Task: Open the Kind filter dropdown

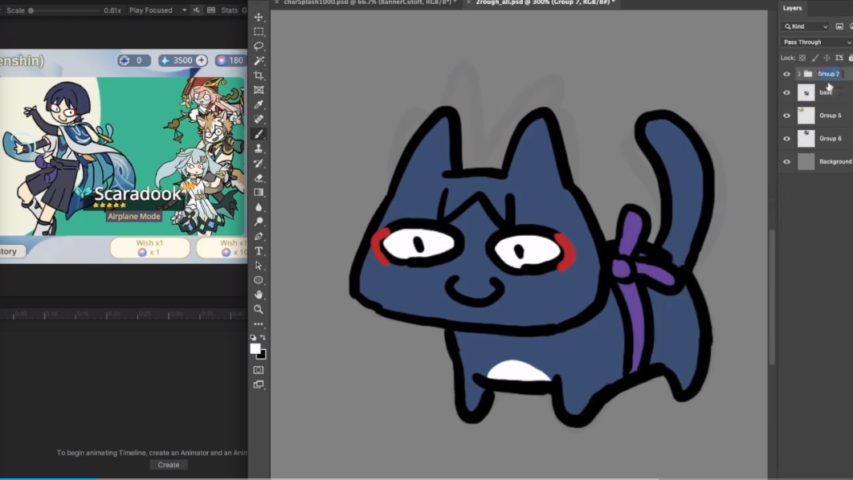Action: point(806,26)
